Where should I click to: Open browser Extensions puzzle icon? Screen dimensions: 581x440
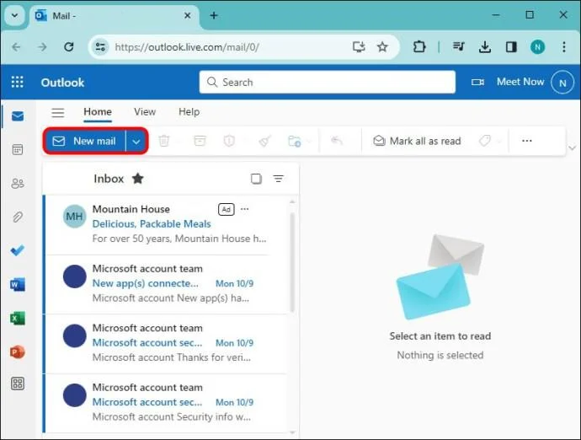coord(419,47)
